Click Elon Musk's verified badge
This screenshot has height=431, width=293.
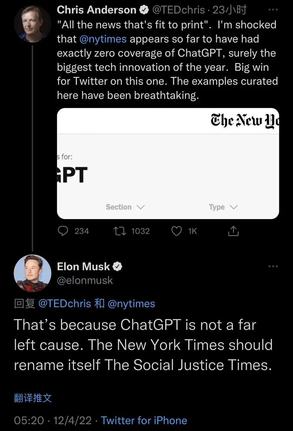pos(117,267)
